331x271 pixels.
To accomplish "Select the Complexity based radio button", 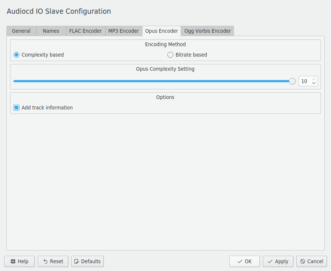I will [x=16, y=55].
